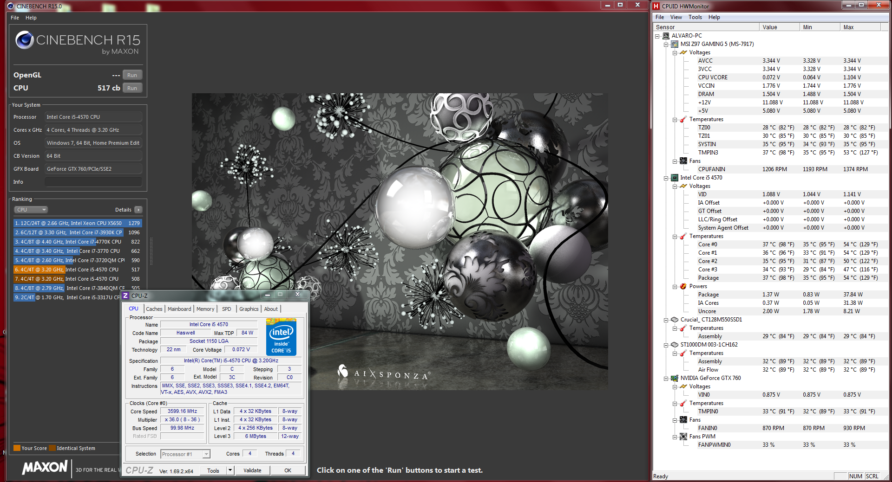Click the Voltages lightning icon under MSI Z97 GAMING 5
The width and height of the screenshot is (892, 482).
click(683, 52)
